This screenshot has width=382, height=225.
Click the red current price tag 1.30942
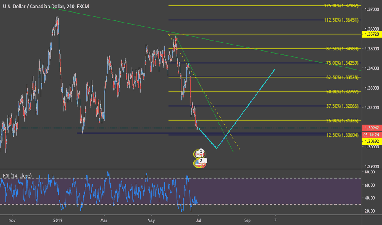(372, 128)
